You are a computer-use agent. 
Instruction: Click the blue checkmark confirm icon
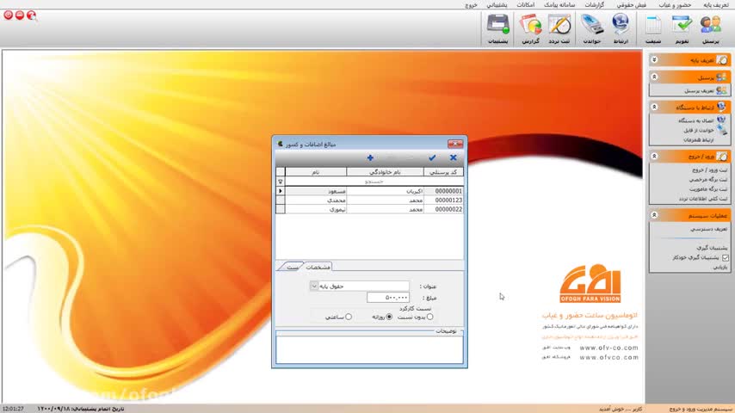click(x=432, y=157)
